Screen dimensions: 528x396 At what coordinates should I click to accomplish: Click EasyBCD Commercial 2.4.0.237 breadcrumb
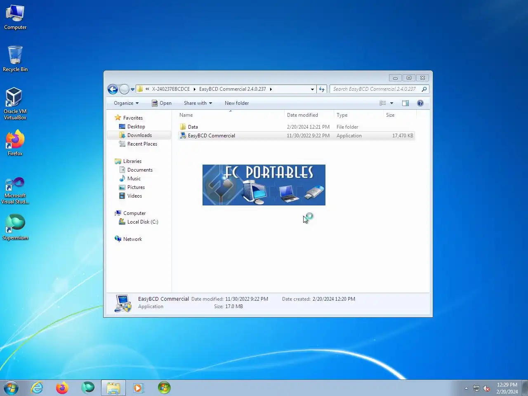click(232, 89)
